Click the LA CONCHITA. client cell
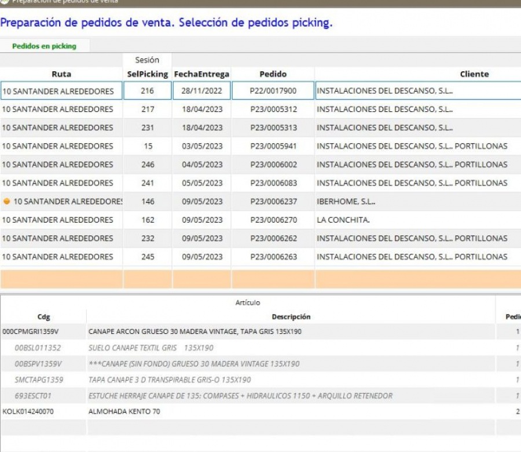The image size is (521, 452). [343, 220]
